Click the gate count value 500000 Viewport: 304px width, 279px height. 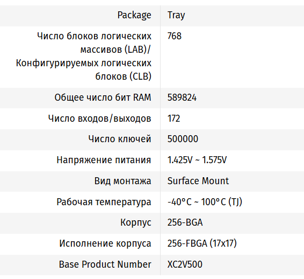pyautogui.click(x=183, y=139)
